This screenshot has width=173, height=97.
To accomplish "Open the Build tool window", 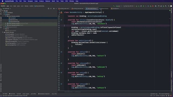I will (x=19, y=94).
